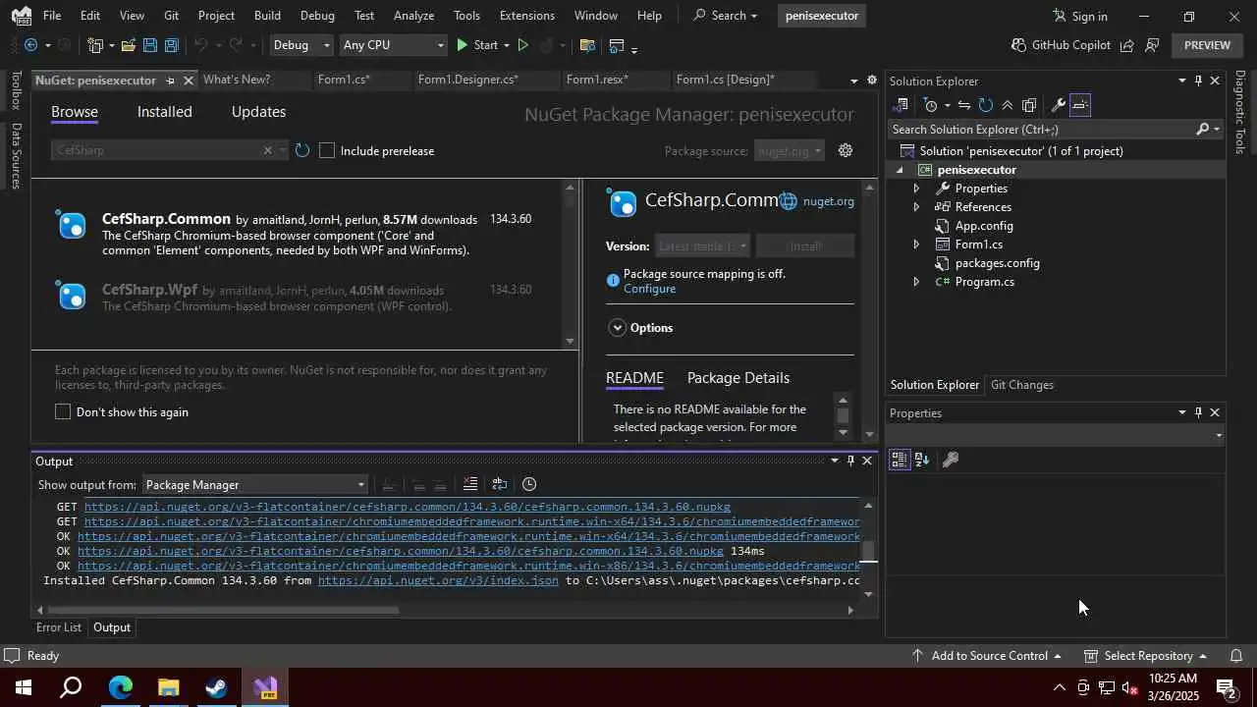Image resolution: width=1257 pixels, height=707 pixels.
Task: Open the Build menu
Action: click(x=267, y=16)
